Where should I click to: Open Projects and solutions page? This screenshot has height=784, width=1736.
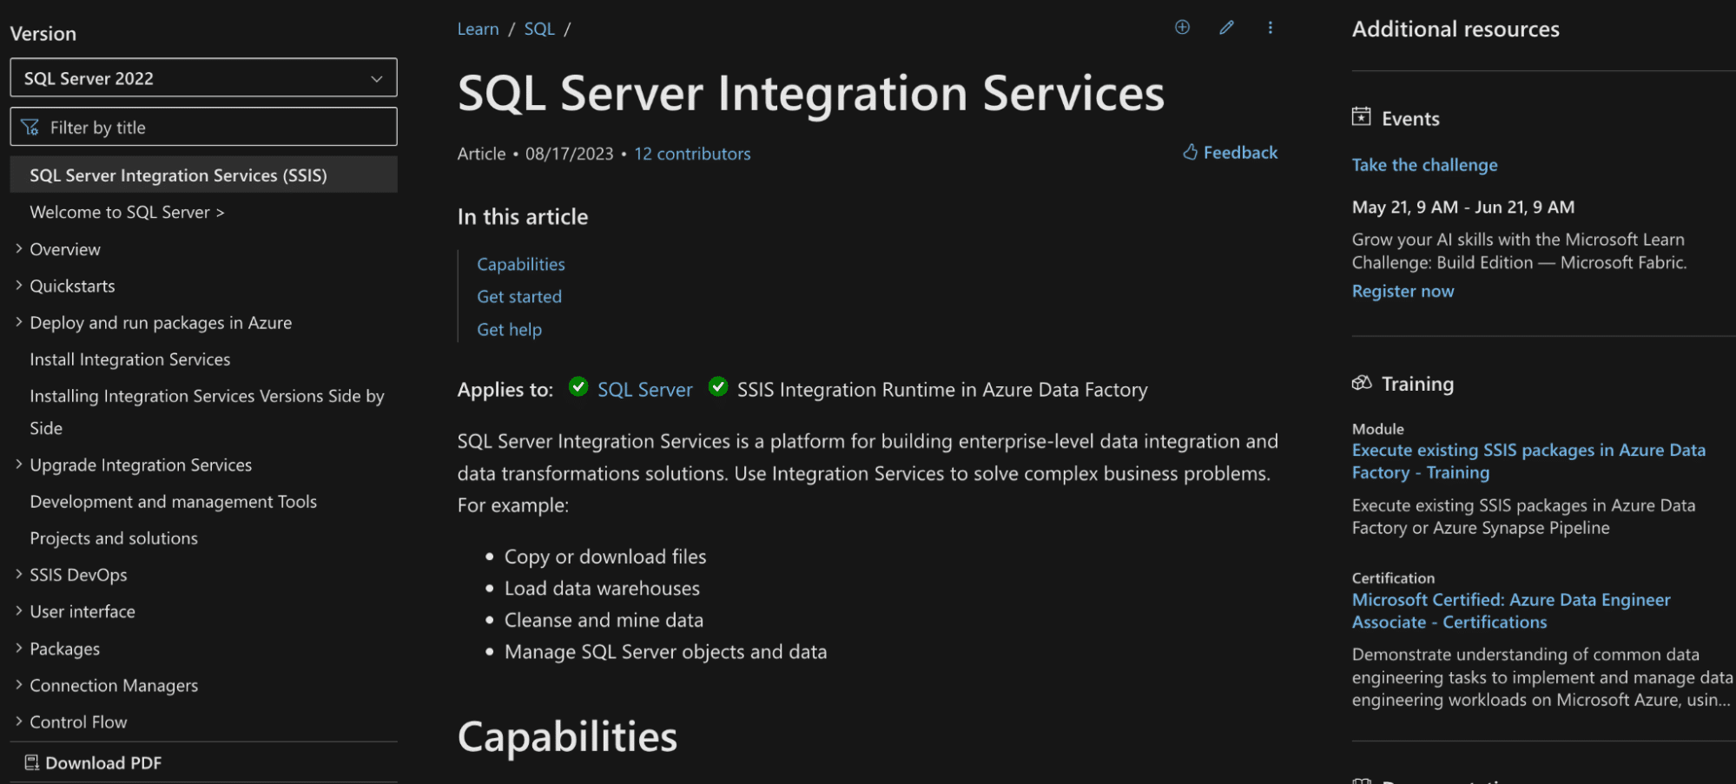coord(114,538)
